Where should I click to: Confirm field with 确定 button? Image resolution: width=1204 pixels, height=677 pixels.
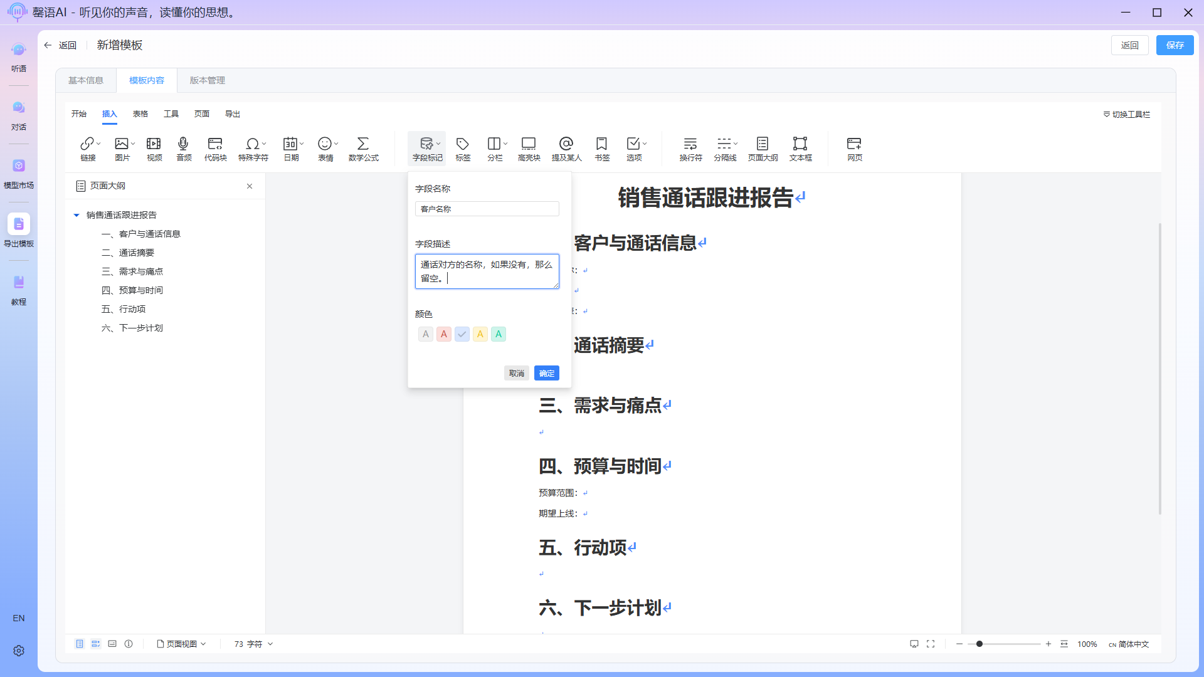547,373
